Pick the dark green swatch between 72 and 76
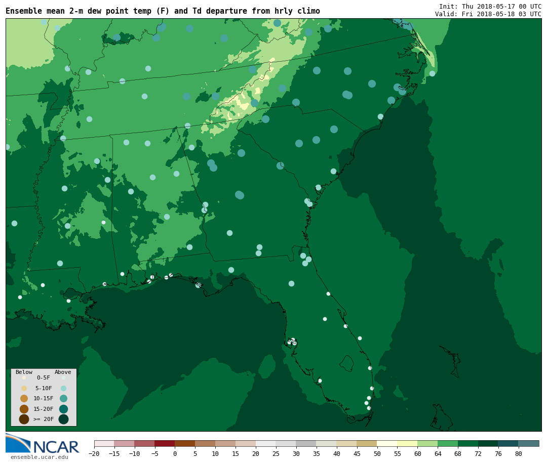The height and width of the screenshot is (463, 547). 489,443
